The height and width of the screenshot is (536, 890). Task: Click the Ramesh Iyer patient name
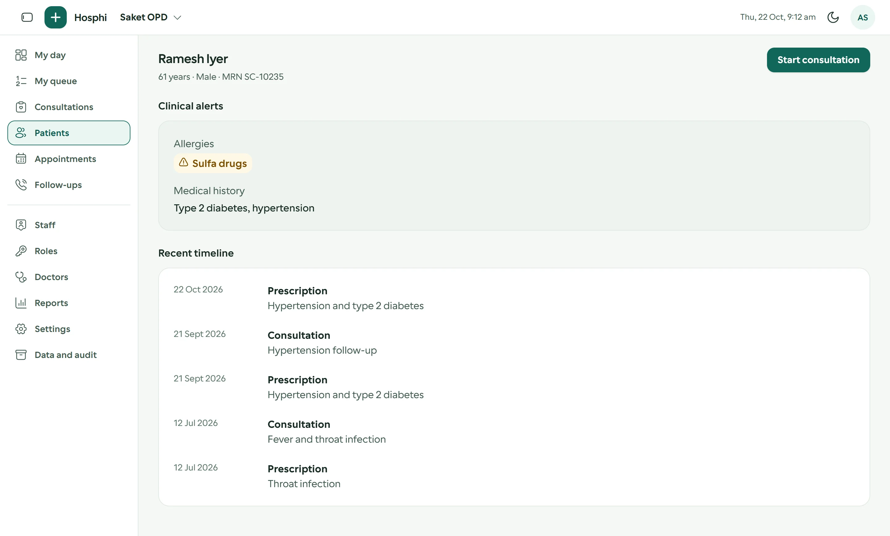(x=193, y=59)
